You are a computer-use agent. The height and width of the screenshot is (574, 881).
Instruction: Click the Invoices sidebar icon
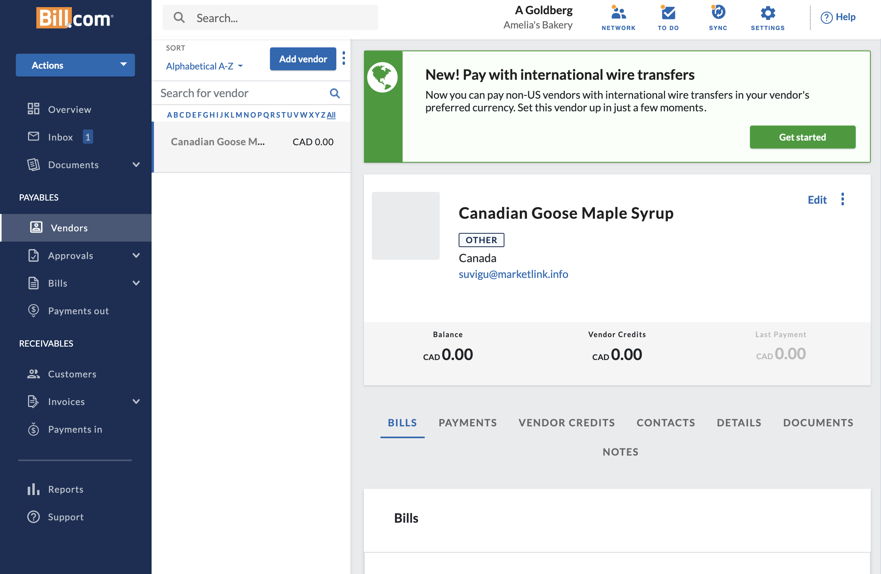click(x=34, y=401)
